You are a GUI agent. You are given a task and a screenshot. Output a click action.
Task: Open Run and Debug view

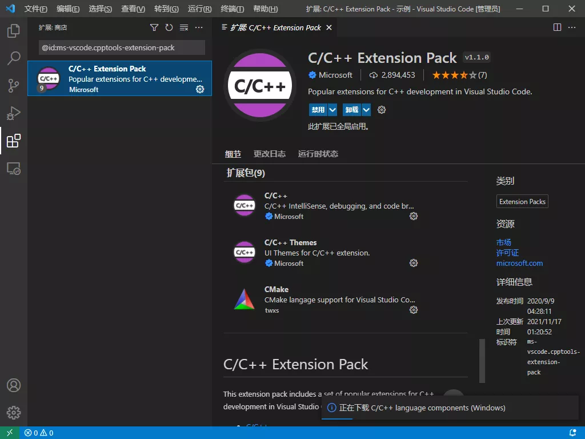14,114
